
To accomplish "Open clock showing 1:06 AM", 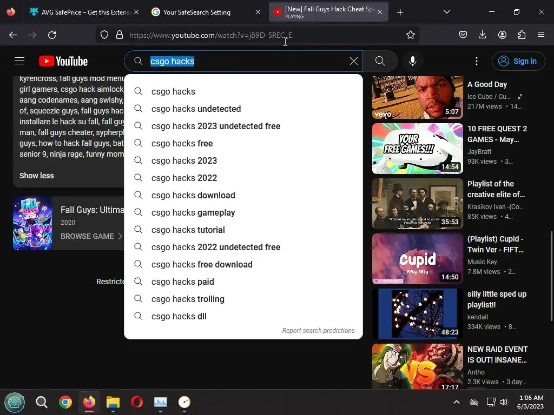I will (530, 402).
